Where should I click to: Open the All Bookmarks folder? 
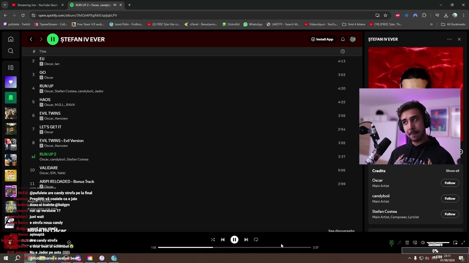(453, 24)
